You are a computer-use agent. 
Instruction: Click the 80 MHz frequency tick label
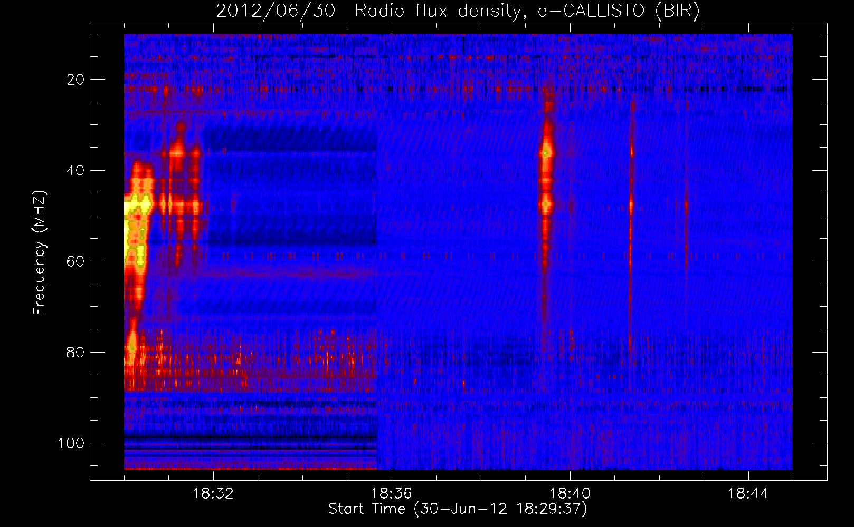pyautogui.click(x=76, y=352)
